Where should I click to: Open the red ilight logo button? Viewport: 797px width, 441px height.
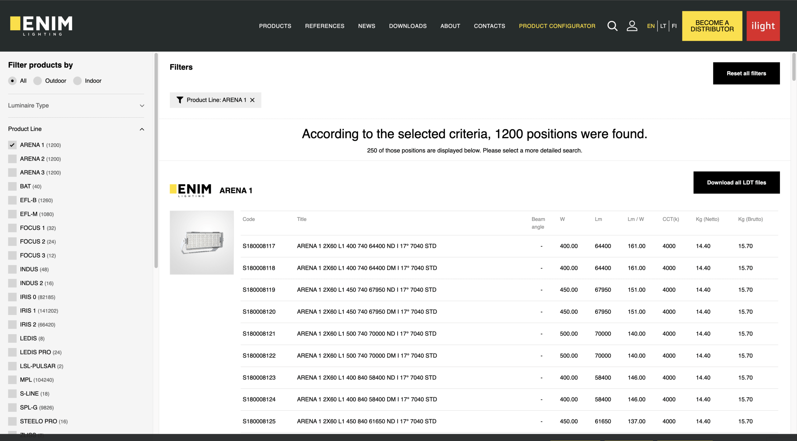tap(763, 26)
